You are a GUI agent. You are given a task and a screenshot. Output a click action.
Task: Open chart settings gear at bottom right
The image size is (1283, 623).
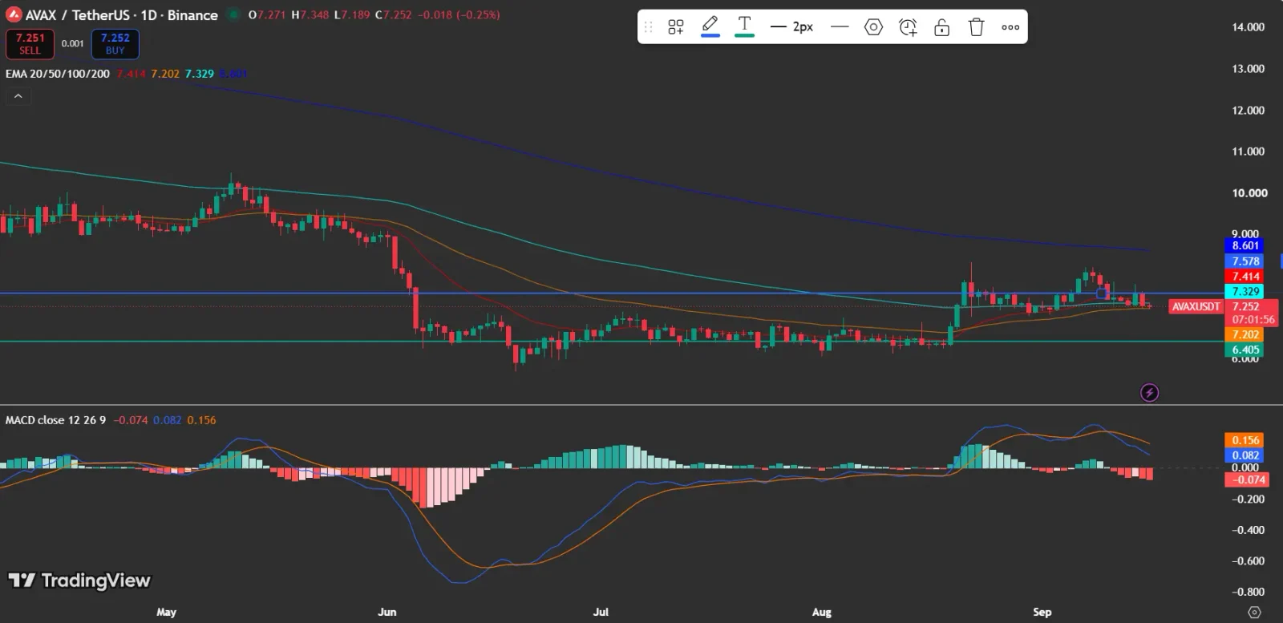[1255, 612]
